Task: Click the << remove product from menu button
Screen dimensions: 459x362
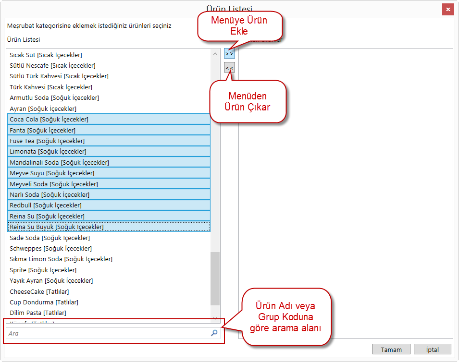Action: point(229,68)
